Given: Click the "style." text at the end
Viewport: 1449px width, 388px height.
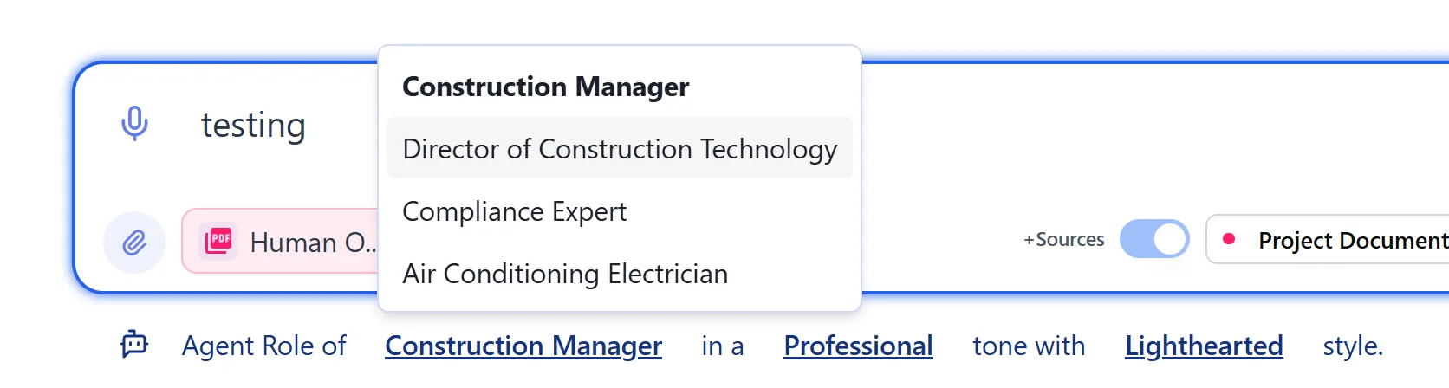Looking at the screenshot, I should (1352, 346).
